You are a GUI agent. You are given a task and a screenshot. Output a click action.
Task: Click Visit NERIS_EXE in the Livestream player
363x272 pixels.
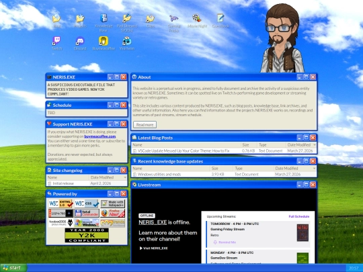154,248
